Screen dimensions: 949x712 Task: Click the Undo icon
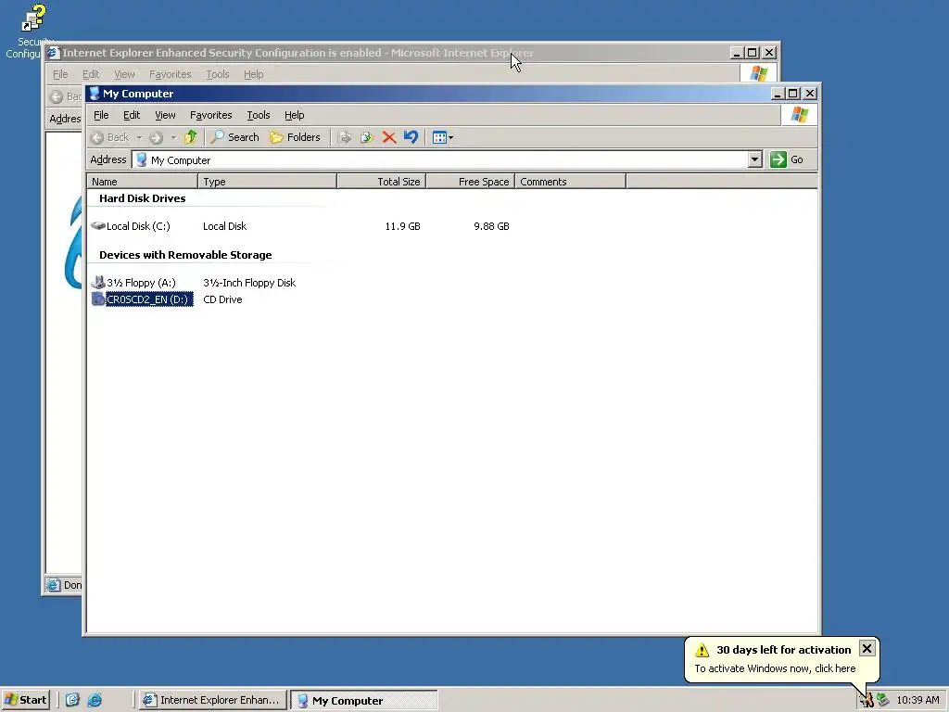tap(411, 137)
